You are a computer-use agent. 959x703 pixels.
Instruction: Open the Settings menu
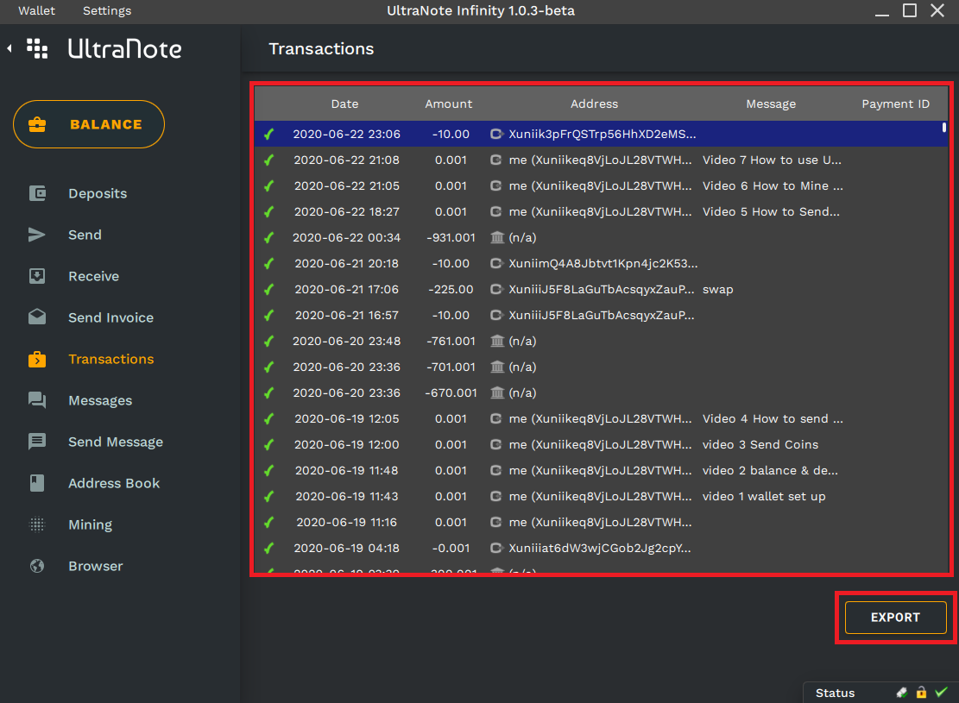(107, 11)
